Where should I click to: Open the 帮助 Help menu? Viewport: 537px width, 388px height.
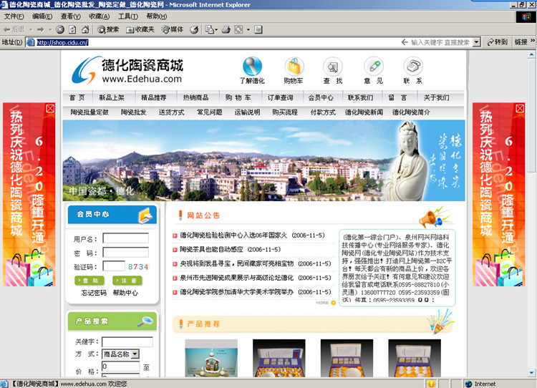(157, 16)
